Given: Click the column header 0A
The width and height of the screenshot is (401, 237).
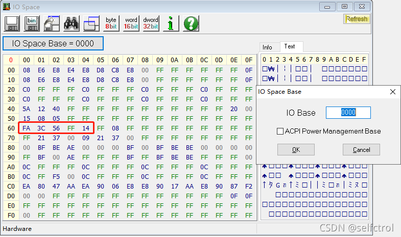Looking at the screenshot, I should click(x=175, y=60).
